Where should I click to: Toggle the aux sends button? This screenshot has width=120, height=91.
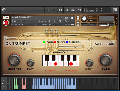116,21
